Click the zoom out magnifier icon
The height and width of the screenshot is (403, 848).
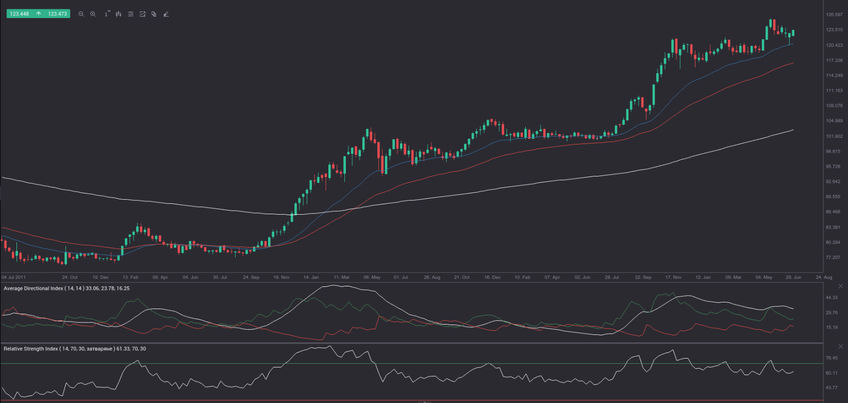81,14
